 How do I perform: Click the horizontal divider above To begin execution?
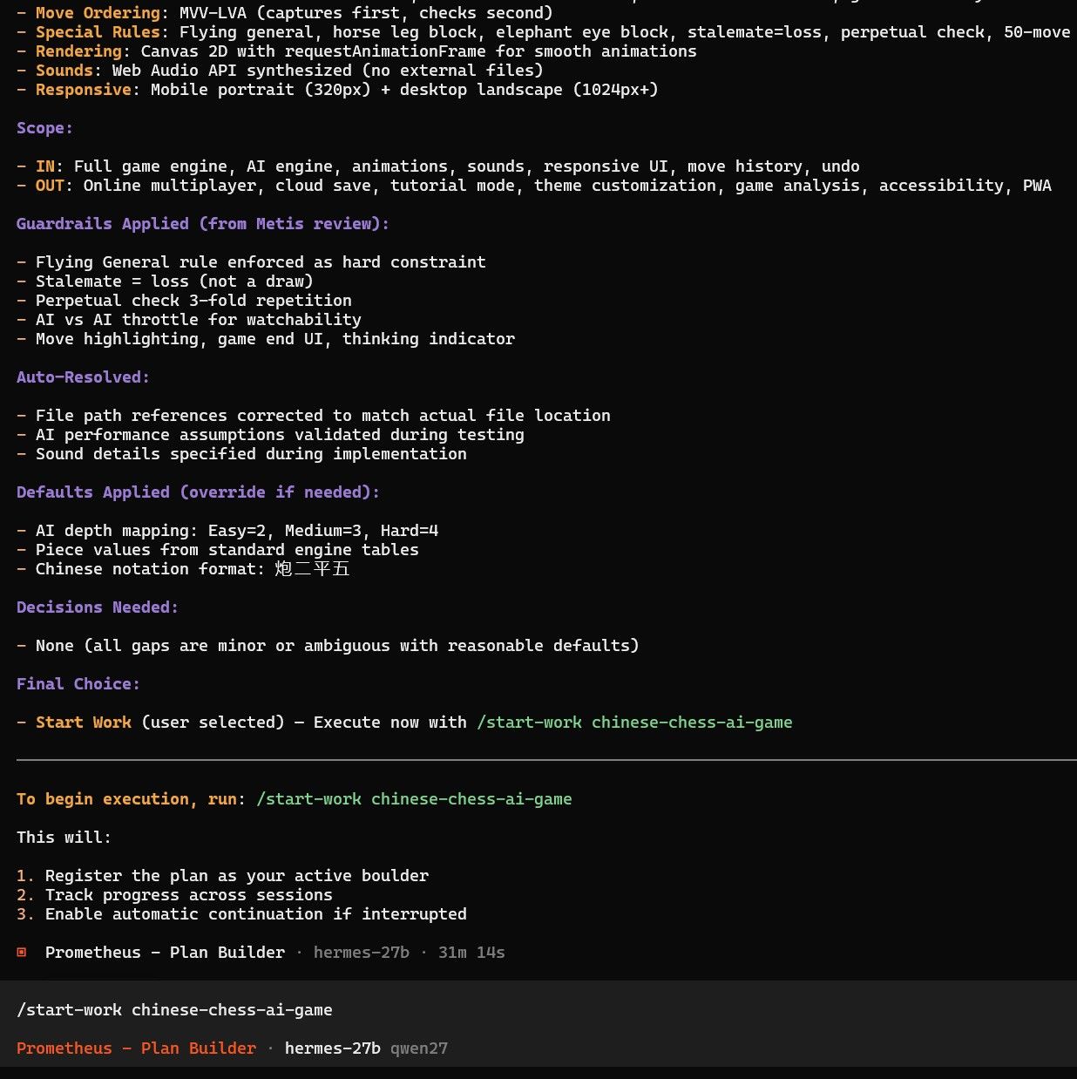(546, 761)
